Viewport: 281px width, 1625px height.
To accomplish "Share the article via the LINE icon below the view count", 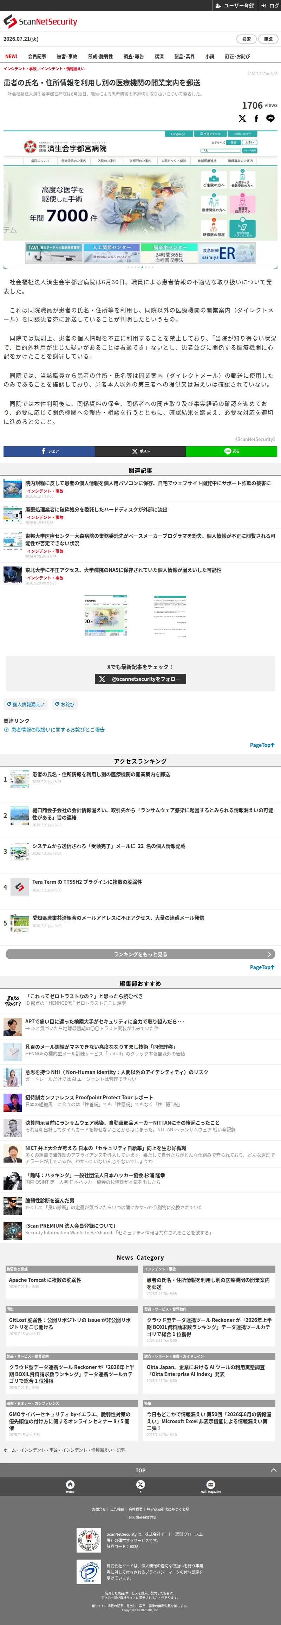I will point(270,119).
